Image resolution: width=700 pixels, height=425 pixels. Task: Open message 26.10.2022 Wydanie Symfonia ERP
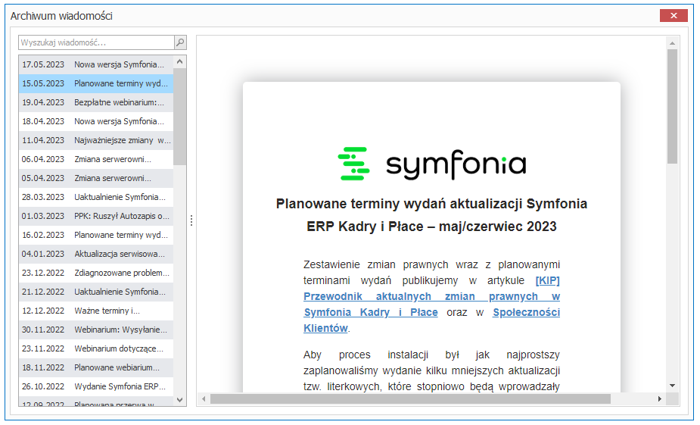point(96,386)
